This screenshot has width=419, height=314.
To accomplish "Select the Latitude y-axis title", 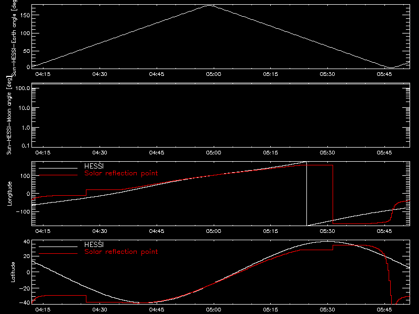I will [x=13, y=272].
